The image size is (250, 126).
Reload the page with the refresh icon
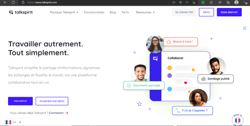pyautogui.click(x=13, y=2)
